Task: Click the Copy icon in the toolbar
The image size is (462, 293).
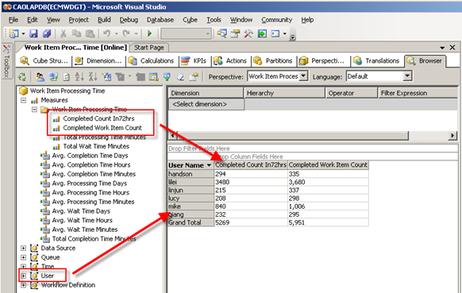Action: 76,33
